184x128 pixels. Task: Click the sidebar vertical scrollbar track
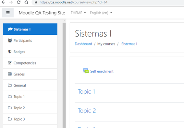[x=64, y=75]
